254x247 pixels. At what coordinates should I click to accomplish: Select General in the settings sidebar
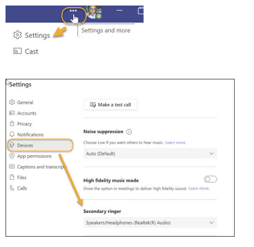click(x=25, y=102)
